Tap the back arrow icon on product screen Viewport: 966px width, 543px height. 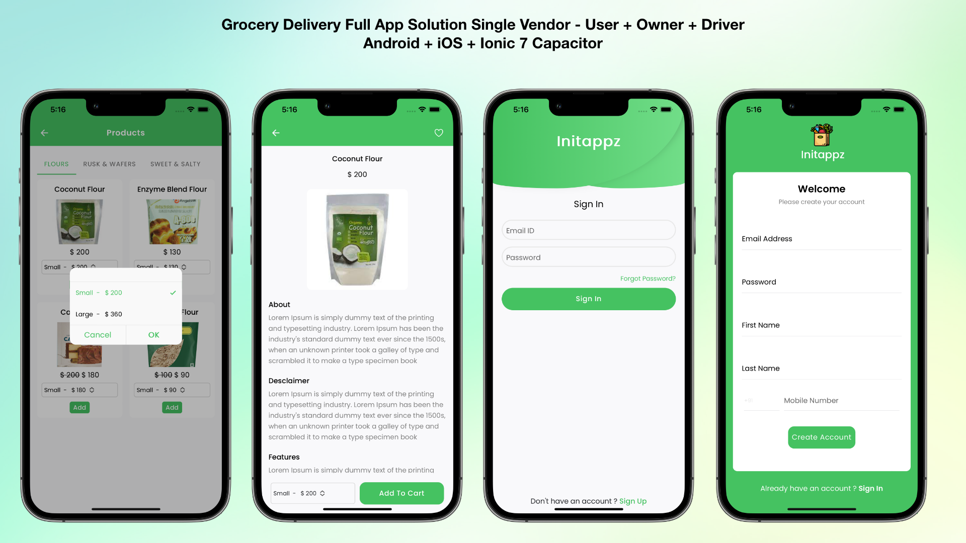[276, 133]
